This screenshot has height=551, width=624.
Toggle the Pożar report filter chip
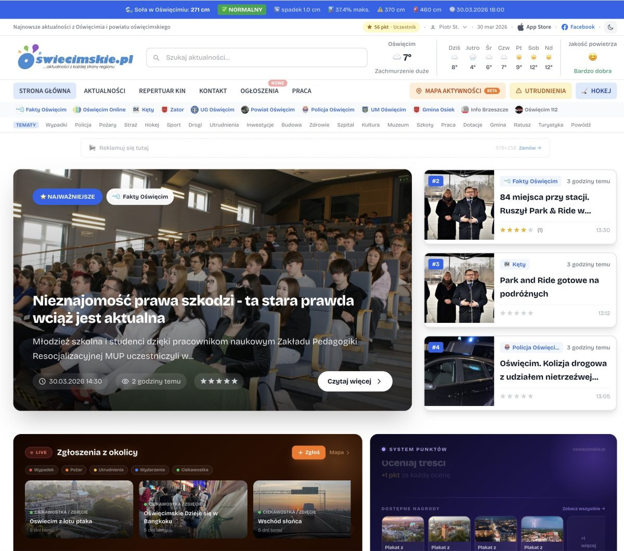pyautogui.click(x=73, y=470)
